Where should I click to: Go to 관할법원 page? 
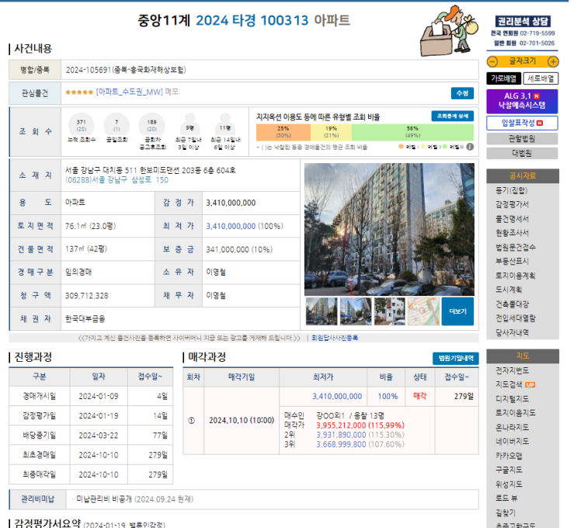522,139
